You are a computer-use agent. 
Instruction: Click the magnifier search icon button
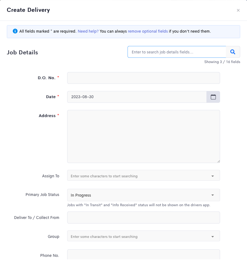233,52
